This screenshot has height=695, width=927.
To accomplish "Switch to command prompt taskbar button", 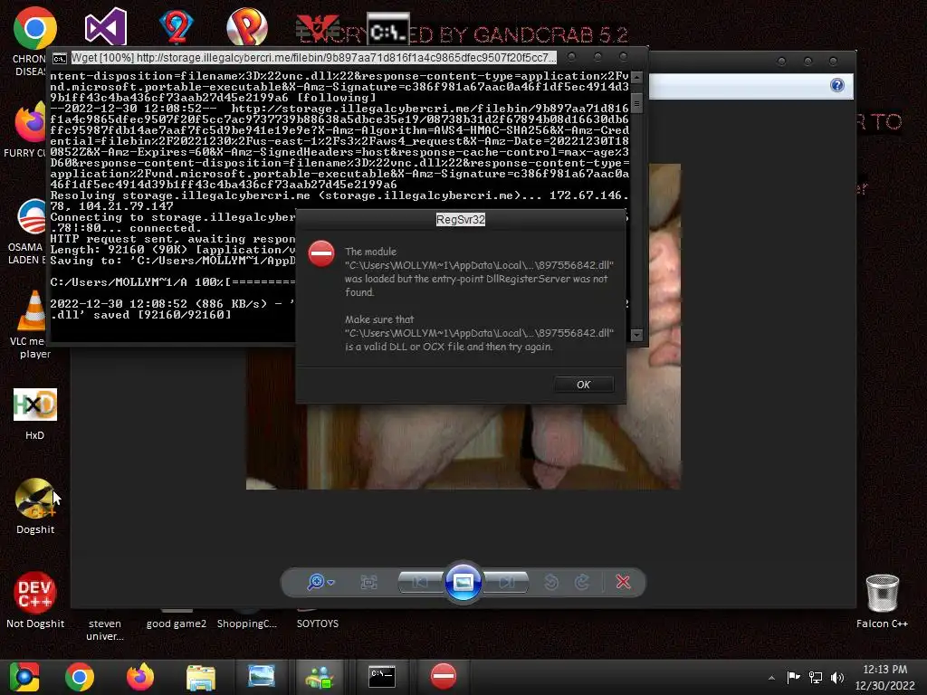I will 382,677.
